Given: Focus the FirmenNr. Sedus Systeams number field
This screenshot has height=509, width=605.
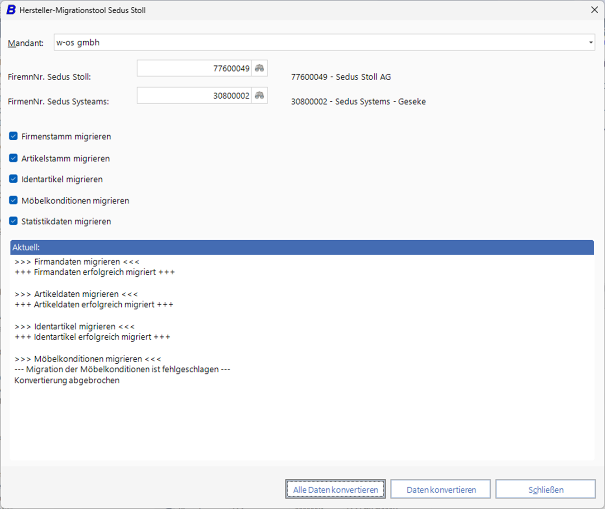Looking at the screenshot, I should click(194, 95).
